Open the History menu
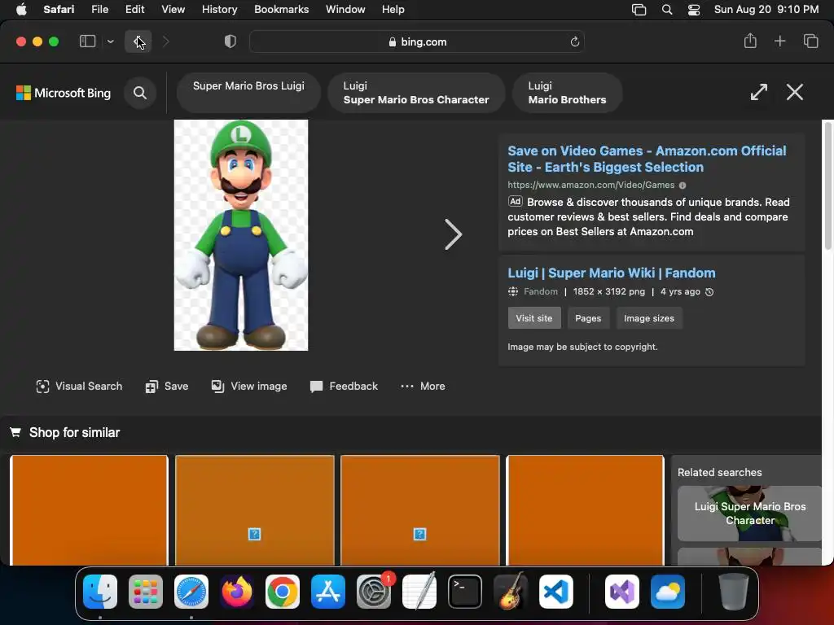 219,10
